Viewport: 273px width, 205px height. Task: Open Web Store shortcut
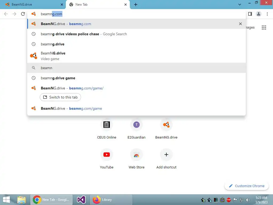(x=136, y=159)
